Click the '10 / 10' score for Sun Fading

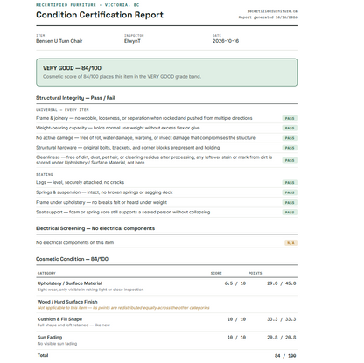236,338
